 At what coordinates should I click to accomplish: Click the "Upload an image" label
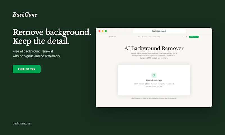tap(154, 80)
